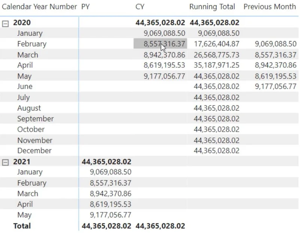Click June Previous Month value 9,177,056.77

click(276, 86)
